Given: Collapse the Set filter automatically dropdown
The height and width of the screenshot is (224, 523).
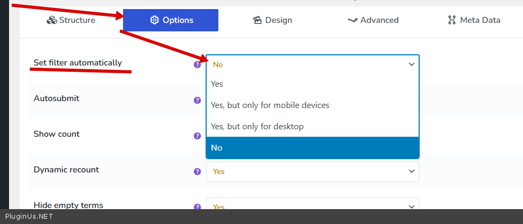Looking at the screenshot, I should pyautogui.click(x=312, y=64).
